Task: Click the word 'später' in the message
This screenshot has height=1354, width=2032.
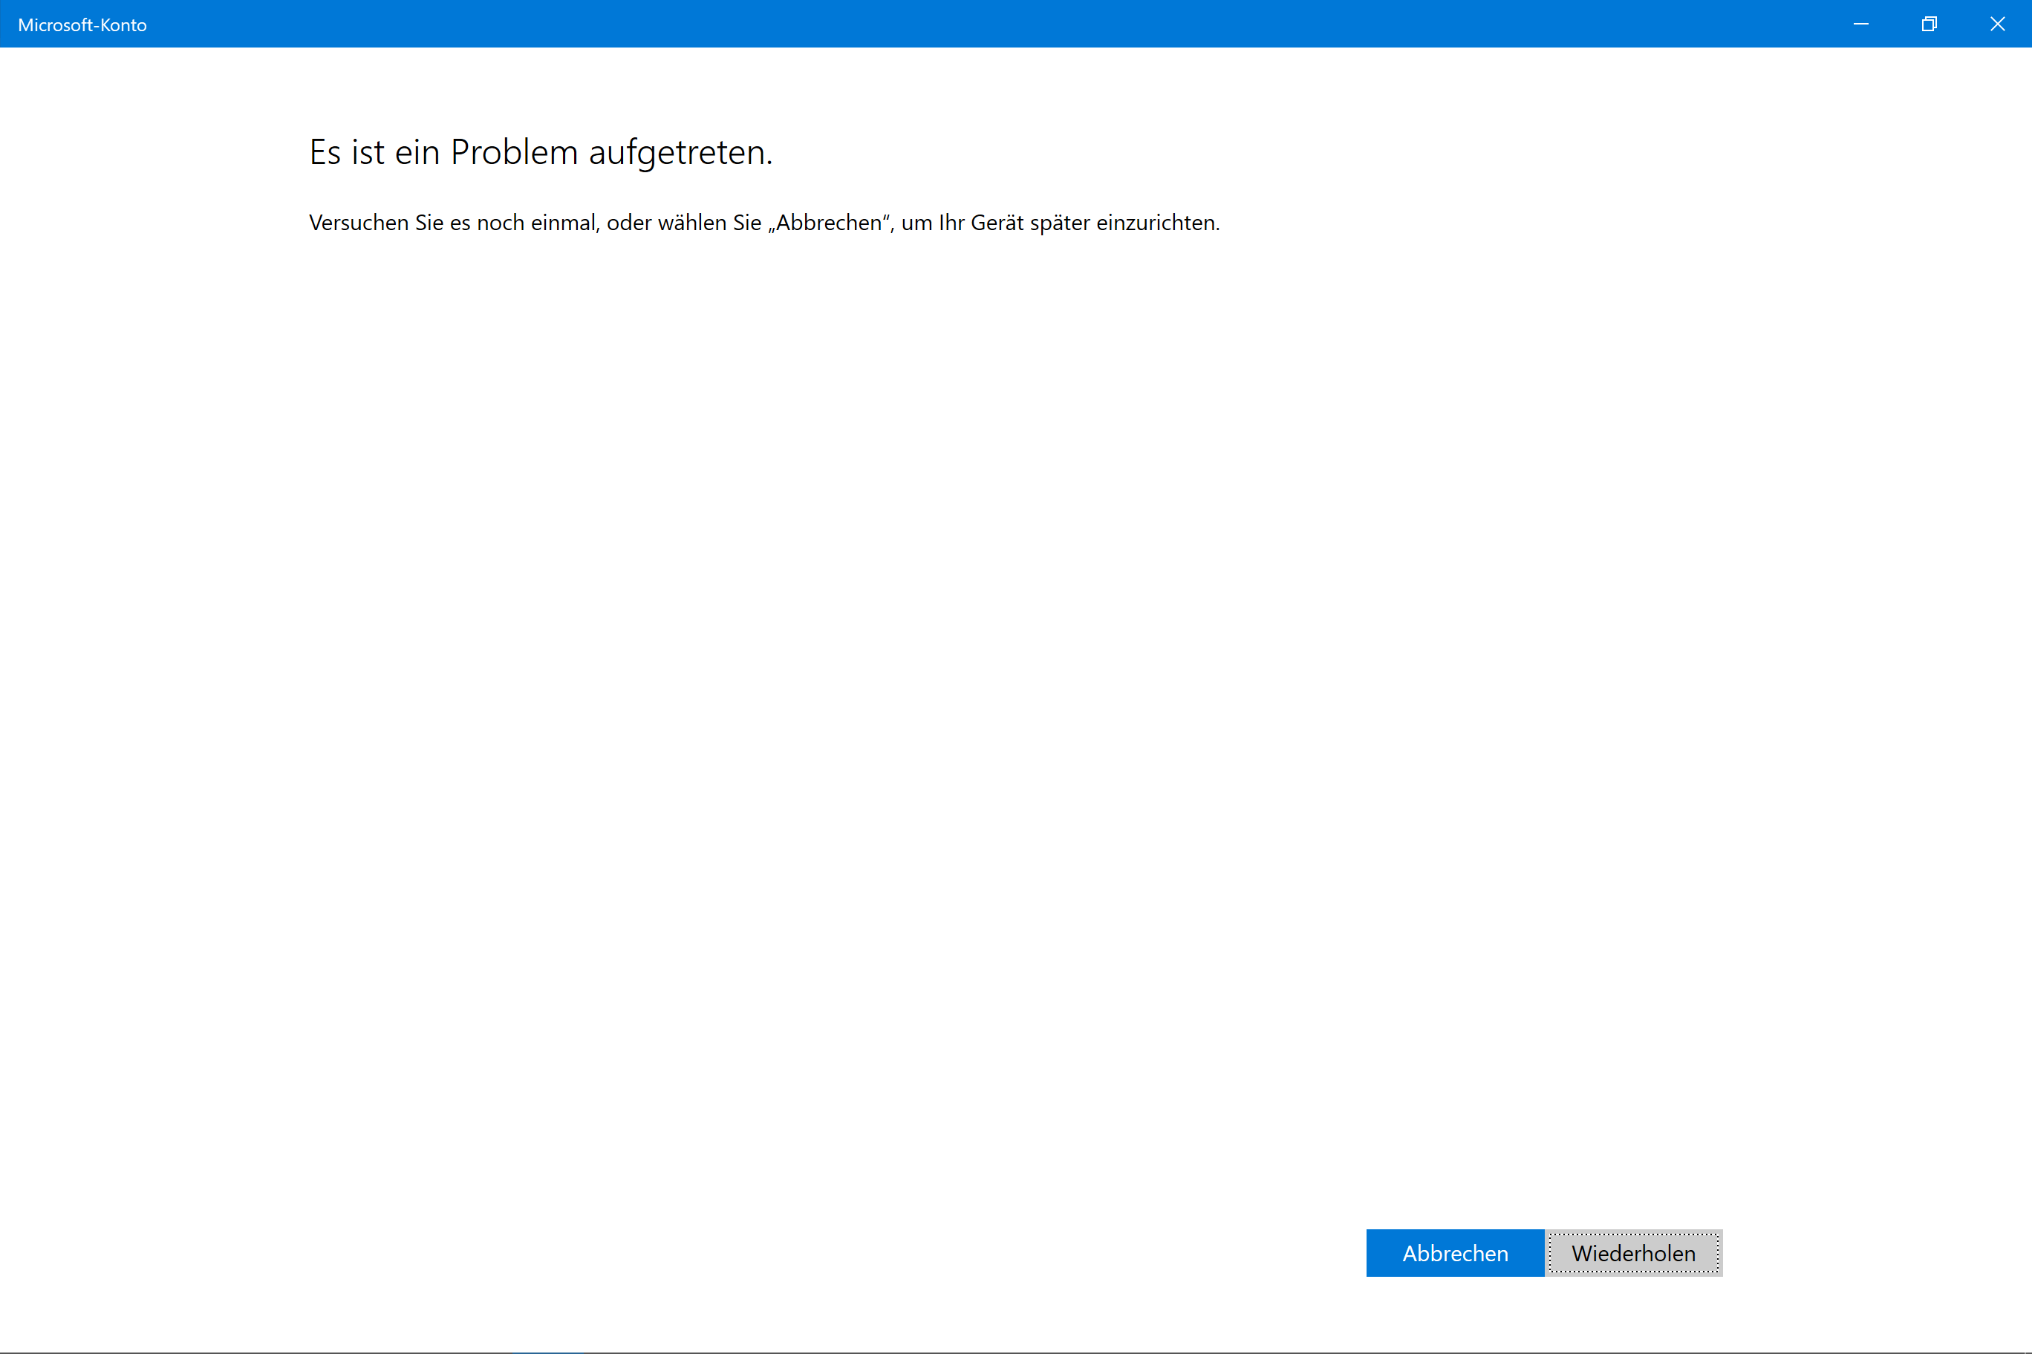Action: point(1059,223)
